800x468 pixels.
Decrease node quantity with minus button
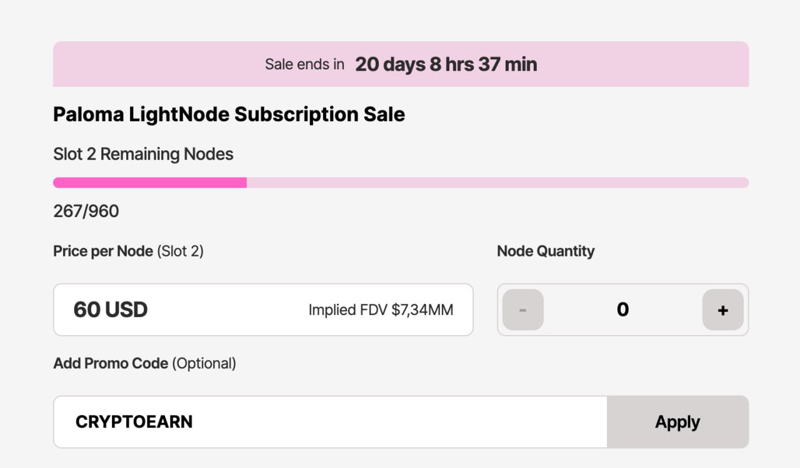coord(523,310)
